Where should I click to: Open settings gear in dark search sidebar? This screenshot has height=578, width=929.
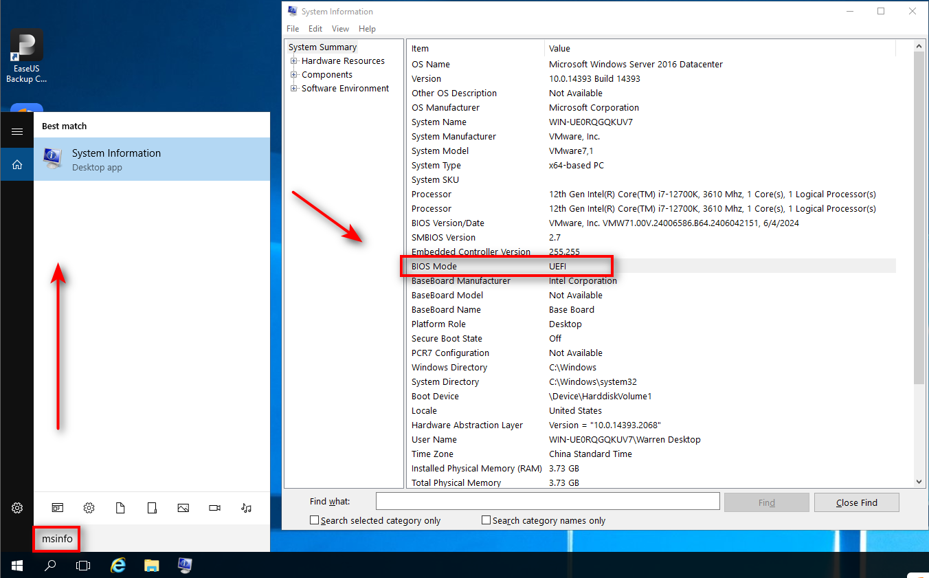coord(17,508)
